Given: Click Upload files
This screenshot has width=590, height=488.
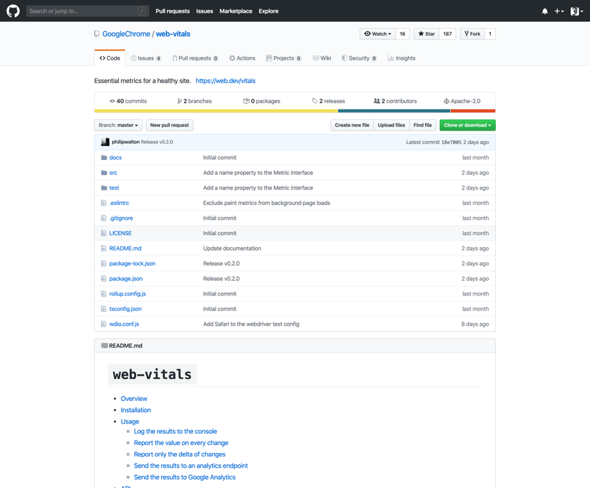Looking at the screenshot, I should point(391,125).
